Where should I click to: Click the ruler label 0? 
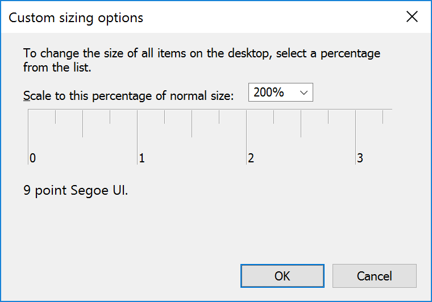point(33,158)
